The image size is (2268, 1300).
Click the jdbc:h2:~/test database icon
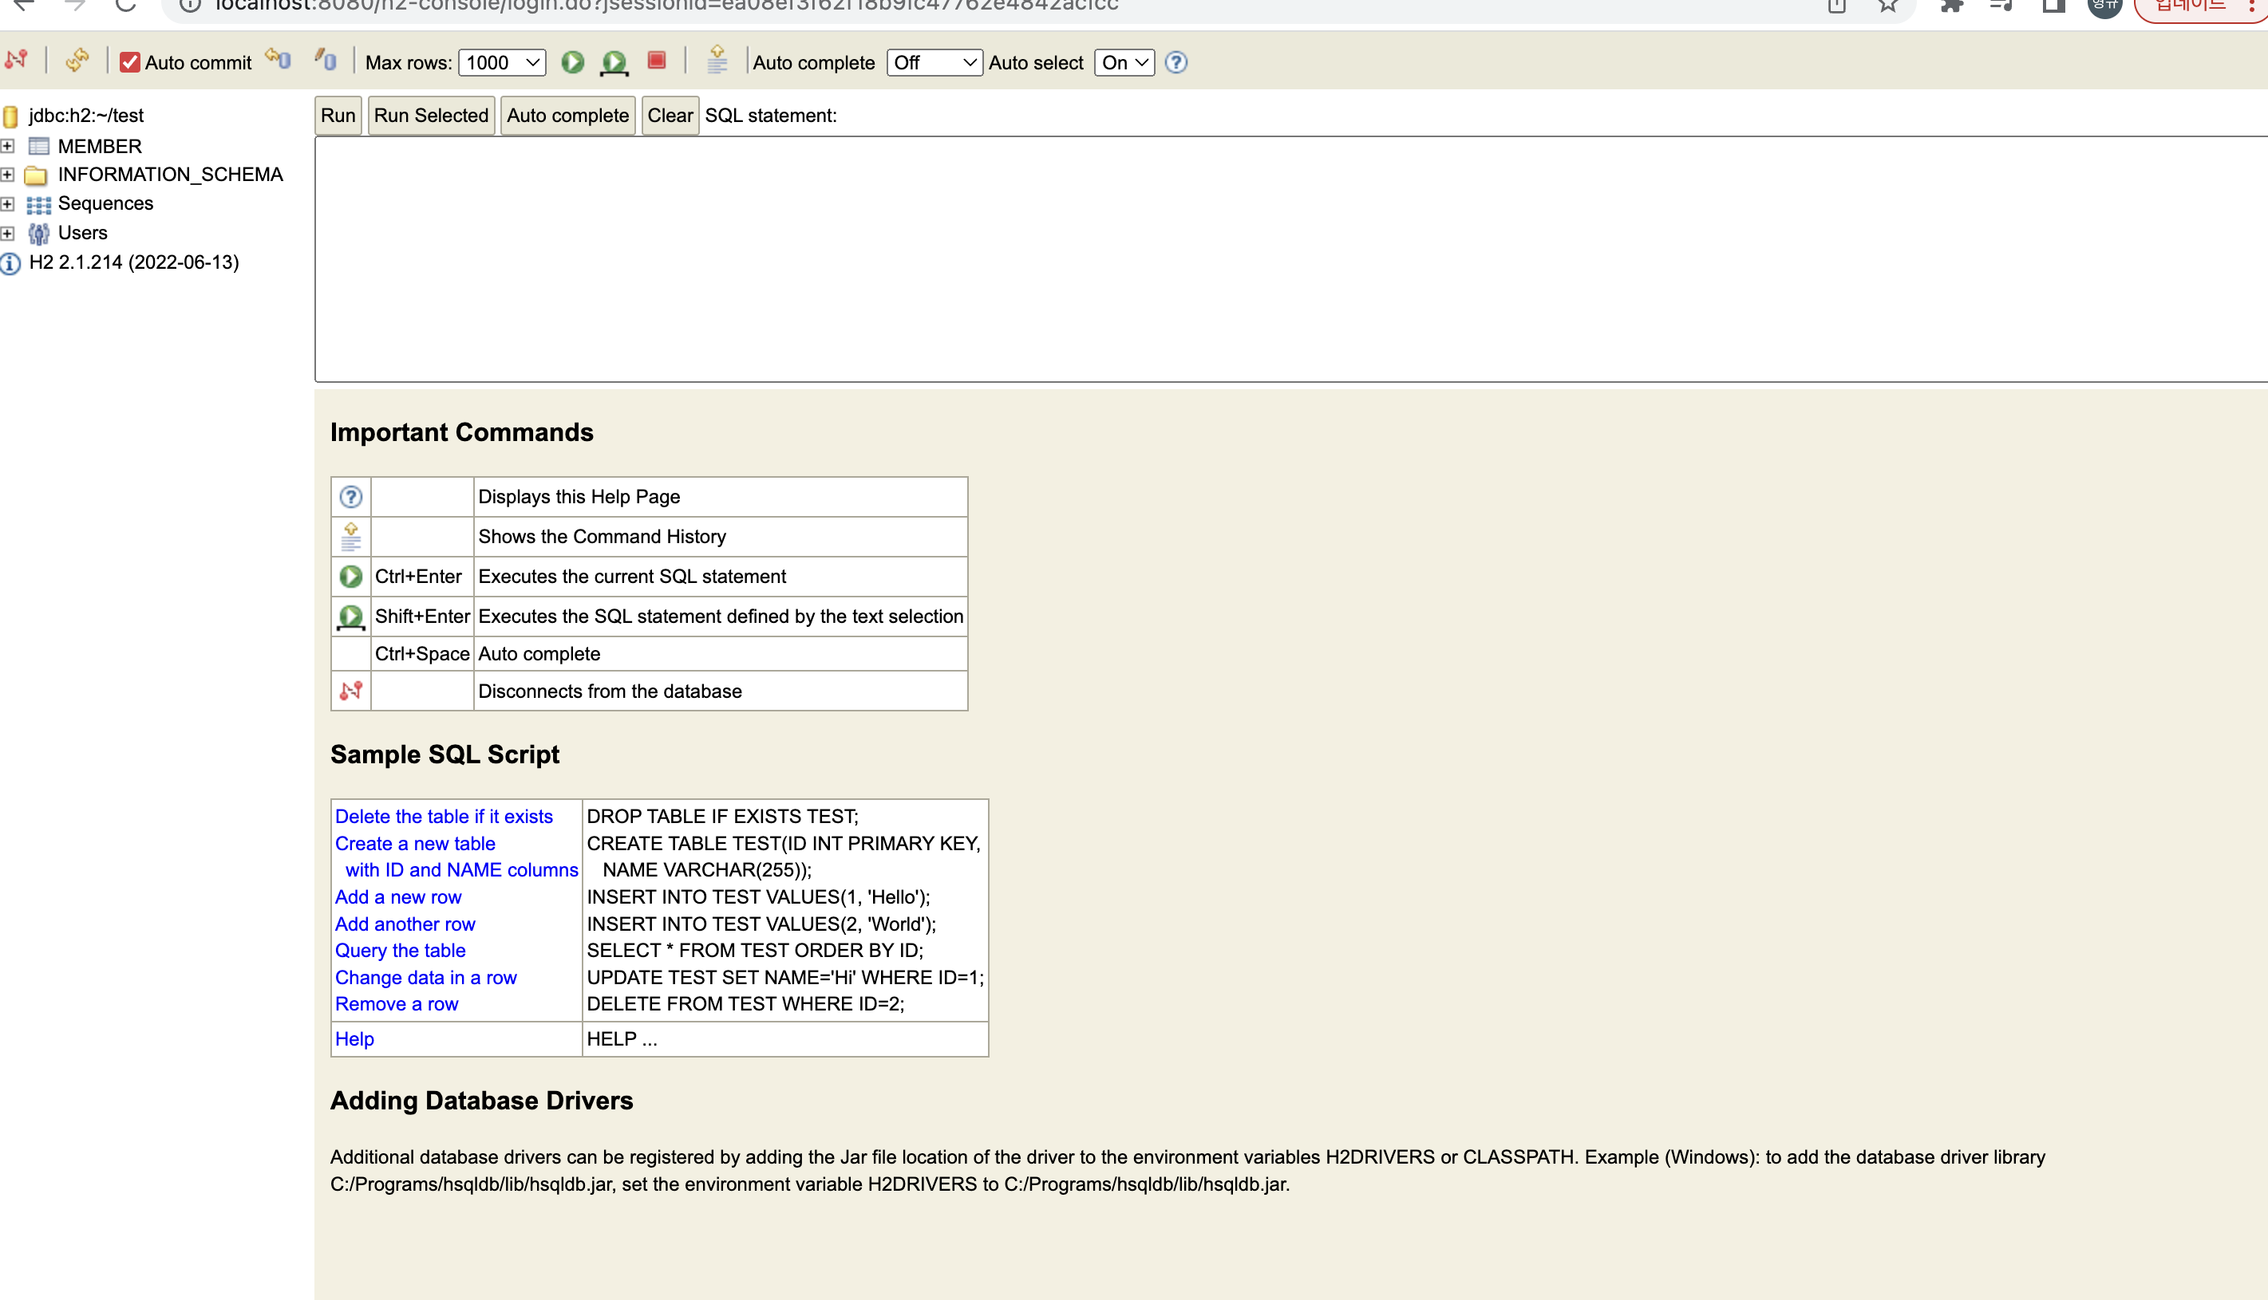(x=10, y=116)
